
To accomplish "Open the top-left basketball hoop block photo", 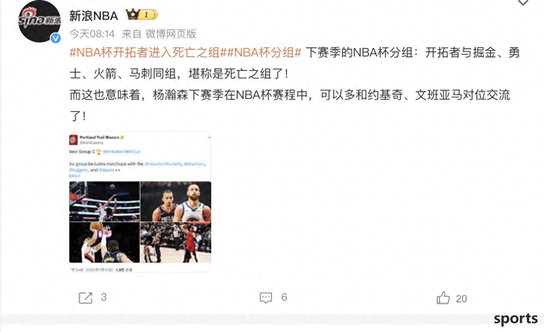I will coord(105,202).
